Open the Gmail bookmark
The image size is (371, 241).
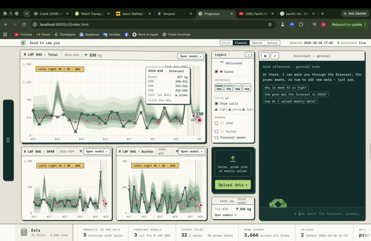[x=43, y=34]
